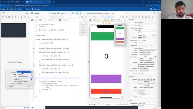Click the add library plus icon in toolbar
This screenshot has width=193, height=109.
[126, 13]
